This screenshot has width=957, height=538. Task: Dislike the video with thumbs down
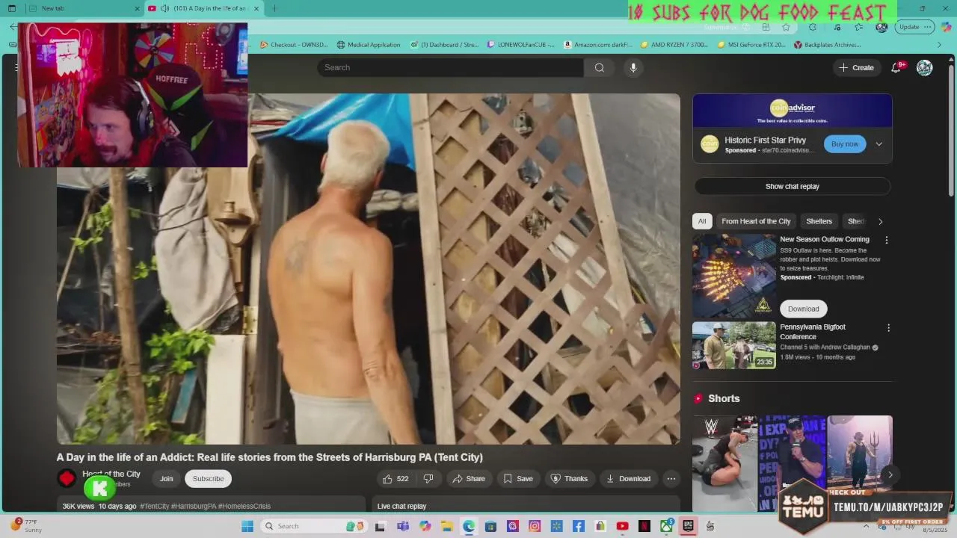point(428,479)
